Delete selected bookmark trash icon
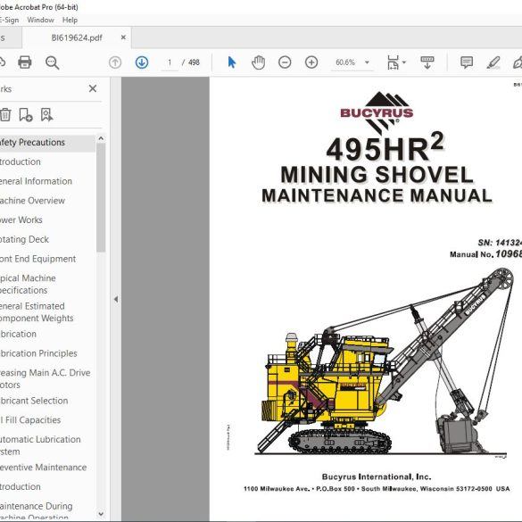This screenshot has height=522, width=522. click(x=5, y=115)
